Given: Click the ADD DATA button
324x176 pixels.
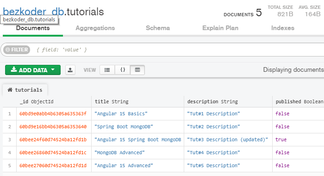Looking at the screenshot, I should click(x=33, y=70).
